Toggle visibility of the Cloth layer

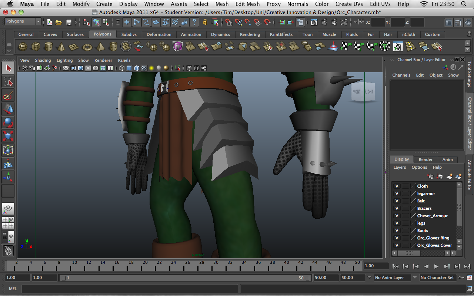397,186
